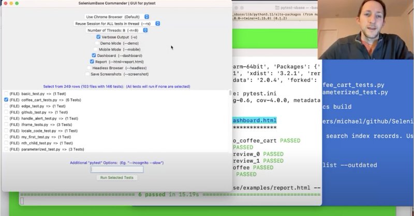
Task: Click 'review_0 PASSED' terminal line
Action: coord(258,154)
